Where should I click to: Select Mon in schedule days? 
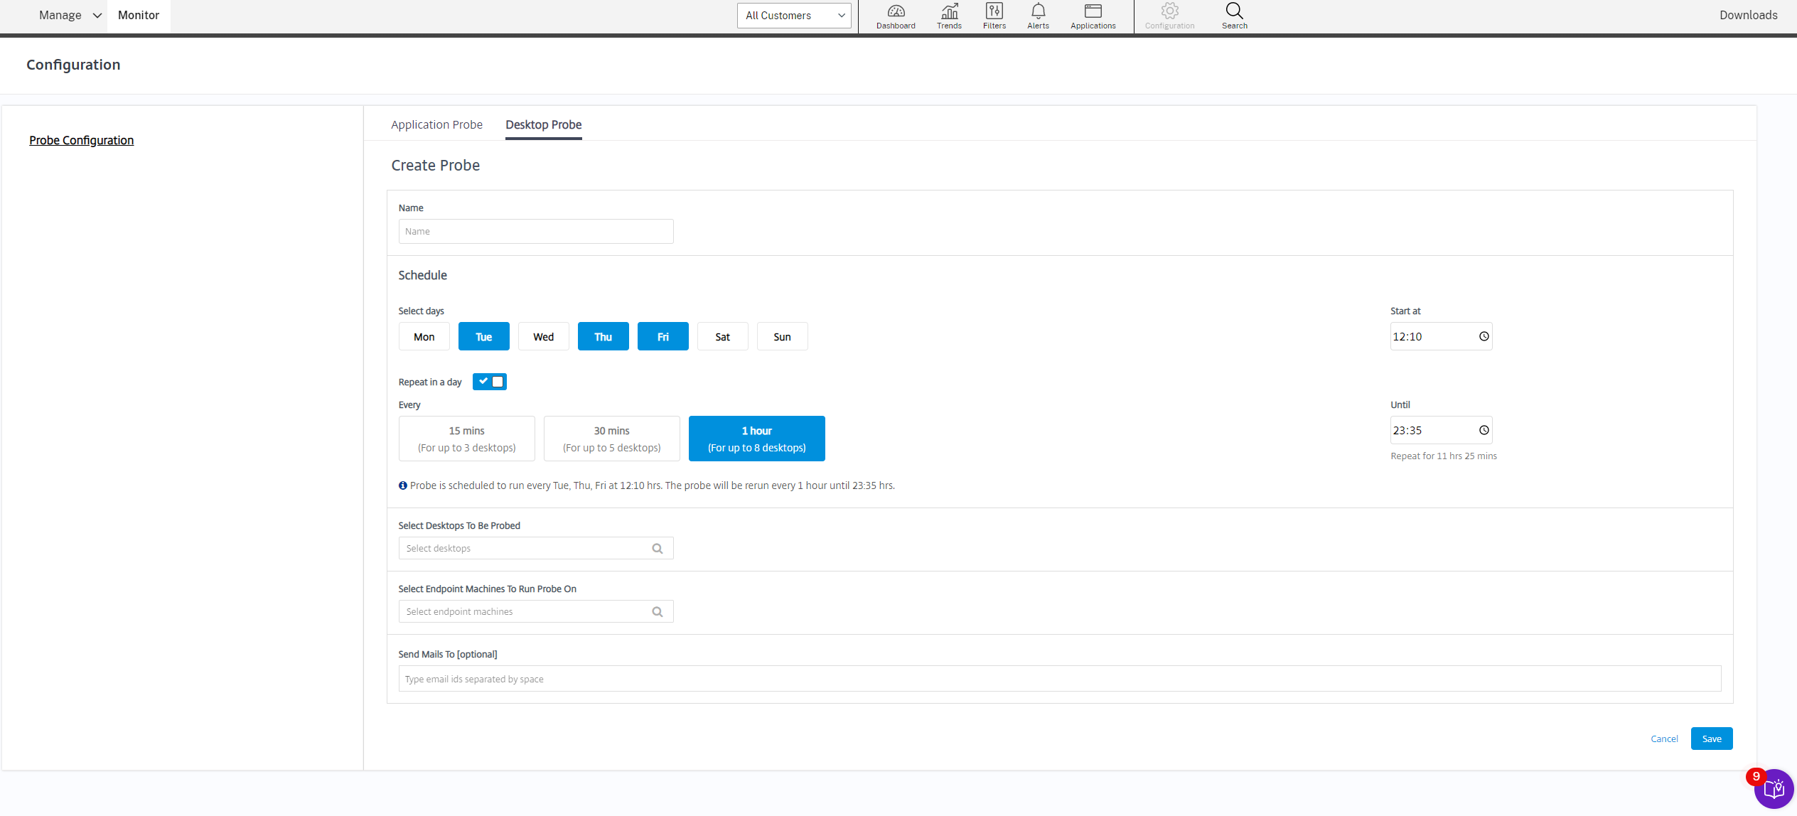point(424,337)
